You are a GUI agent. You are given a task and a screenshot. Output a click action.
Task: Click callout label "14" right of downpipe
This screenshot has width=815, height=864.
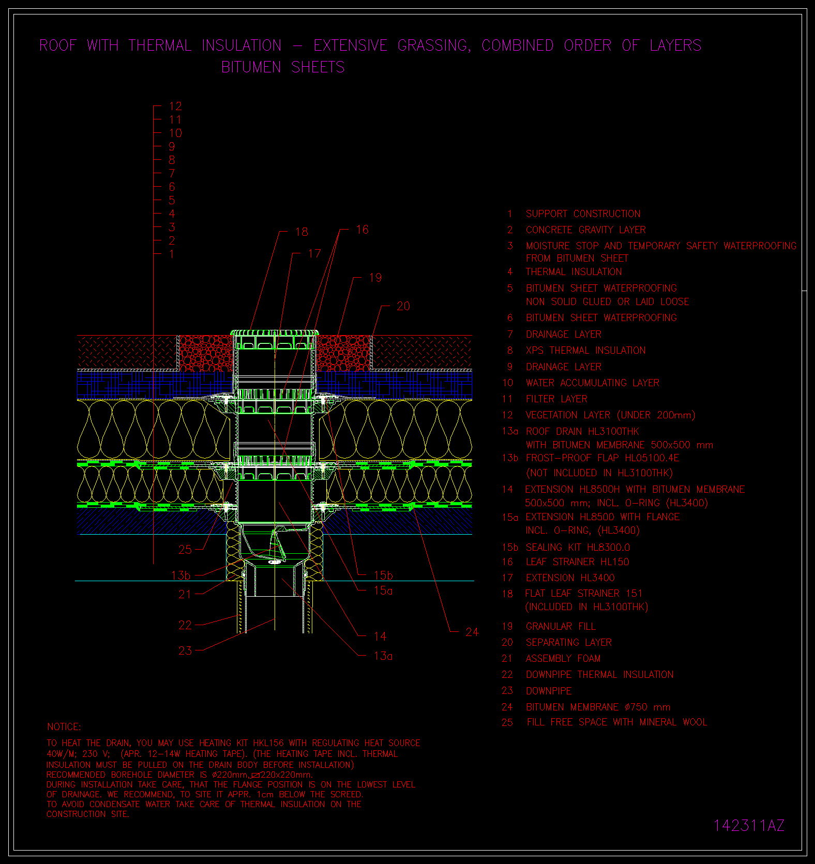(380, 636)
